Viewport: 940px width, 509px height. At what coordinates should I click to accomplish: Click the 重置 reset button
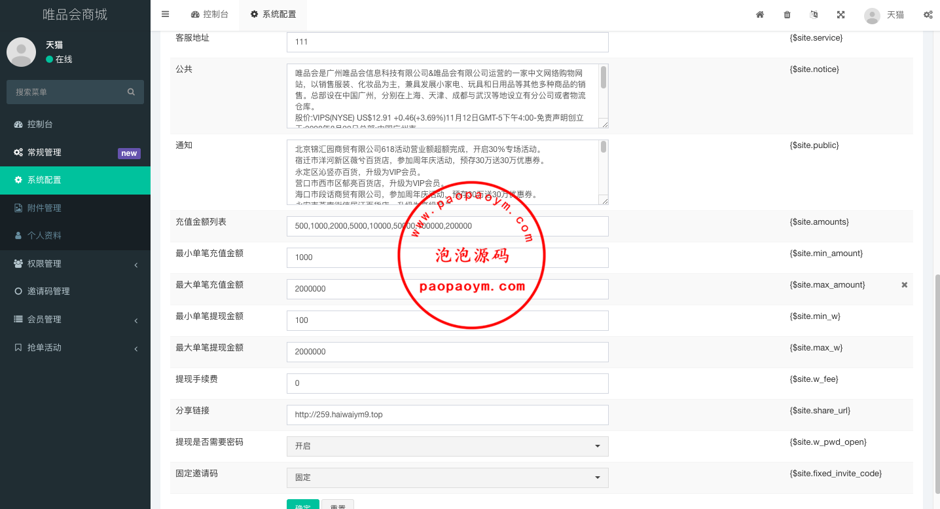point(338,504)
